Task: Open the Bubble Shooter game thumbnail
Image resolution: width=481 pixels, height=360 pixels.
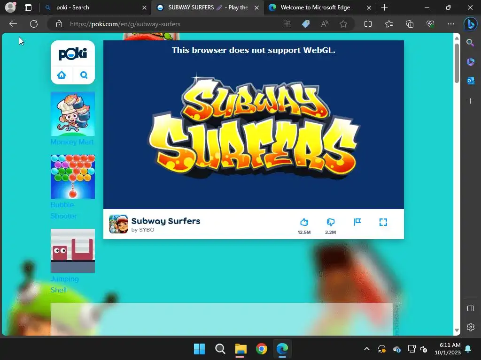Action: tap(73, 177)
